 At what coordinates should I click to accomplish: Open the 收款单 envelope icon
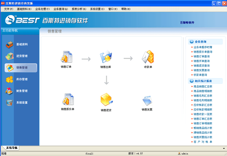[x=148, y=57]
